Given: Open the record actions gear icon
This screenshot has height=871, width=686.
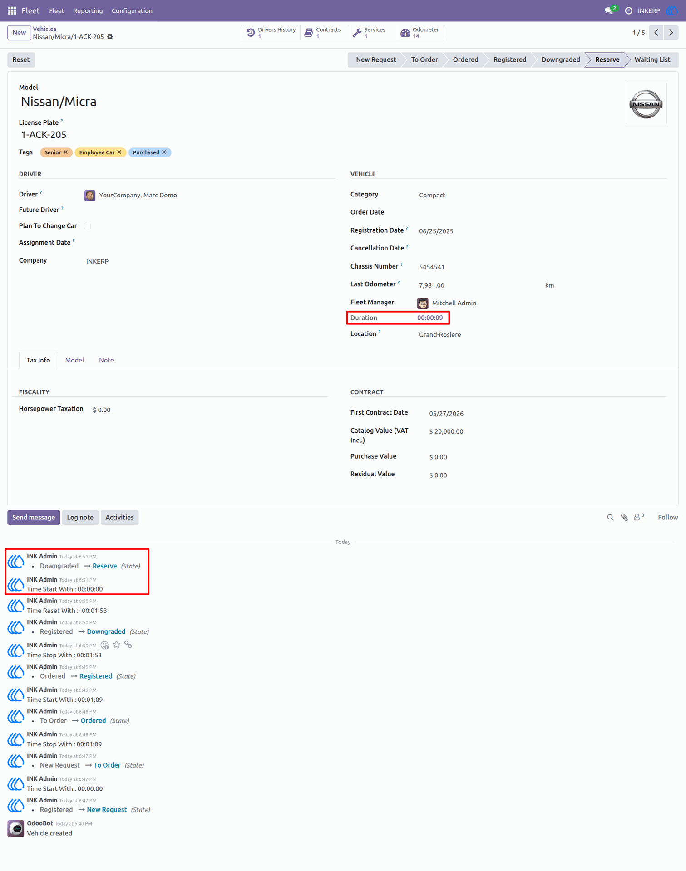Looking at the screenshot, I should click(110, 37).
